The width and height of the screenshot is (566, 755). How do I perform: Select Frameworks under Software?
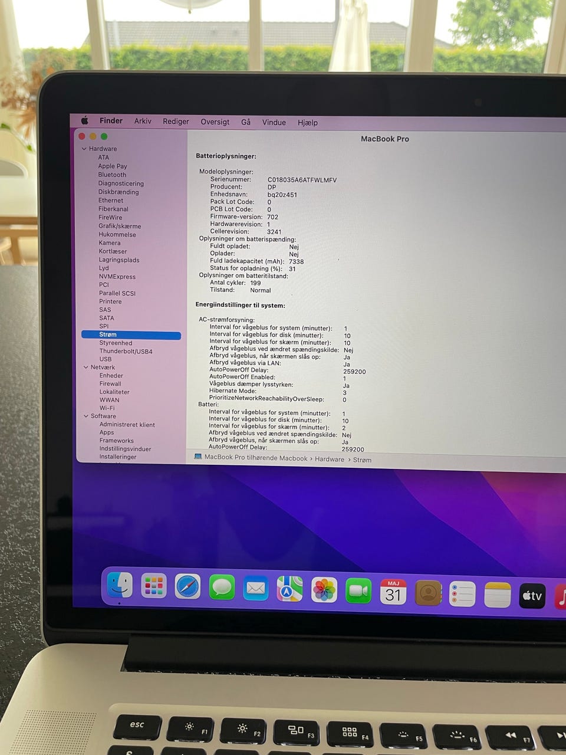coord(117,441)
